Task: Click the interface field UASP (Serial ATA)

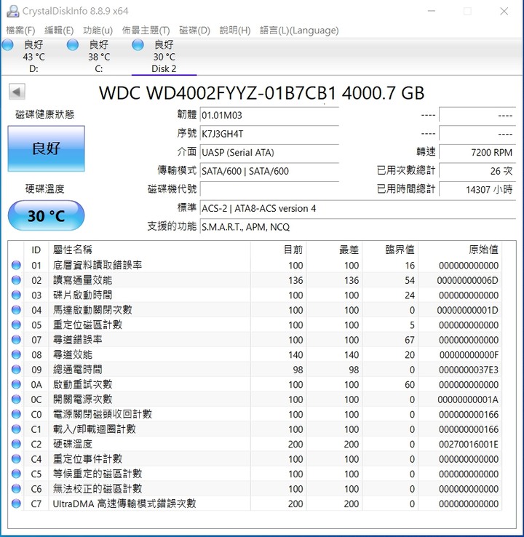Action: (269, 152)
